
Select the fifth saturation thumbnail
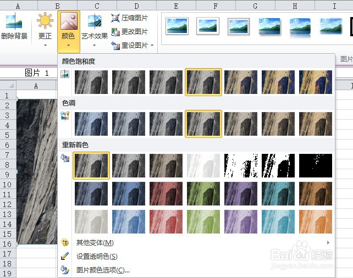241,82
